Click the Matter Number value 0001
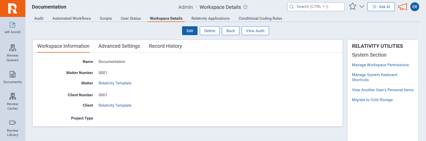This screenshot has height=141, width=426. [103, 73]
